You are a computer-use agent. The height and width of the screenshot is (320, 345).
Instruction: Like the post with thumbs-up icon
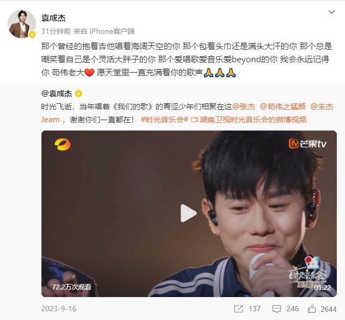click(x=312, y=309)
